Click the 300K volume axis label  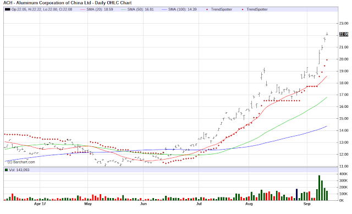(x=343, y=180)
